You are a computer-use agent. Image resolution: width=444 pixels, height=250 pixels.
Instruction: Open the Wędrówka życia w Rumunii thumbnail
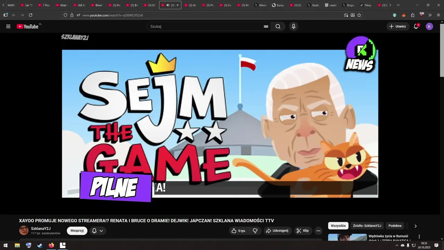[347, 237]
